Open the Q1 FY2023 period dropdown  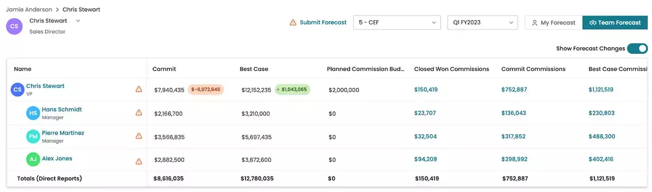point(482,23)
